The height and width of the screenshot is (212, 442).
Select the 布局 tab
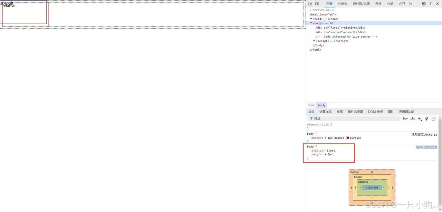(x=340, y=112)
